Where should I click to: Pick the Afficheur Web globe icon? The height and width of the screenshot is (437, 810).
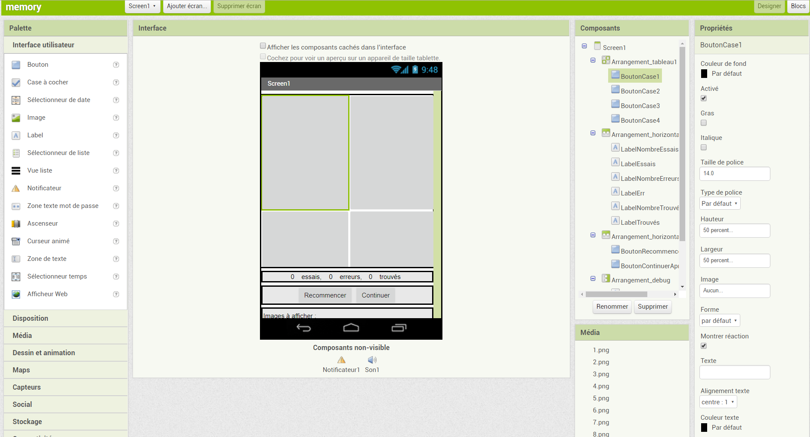coord(16,294)
